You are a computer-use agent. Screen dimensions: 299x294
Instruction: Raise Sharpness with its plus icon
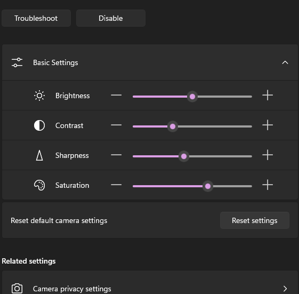point(268,155)
